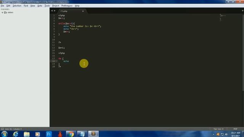The image size is (244, 137).
Task: Close the CS.php tab via unsaved dot
Action: (x=83, y=11)
